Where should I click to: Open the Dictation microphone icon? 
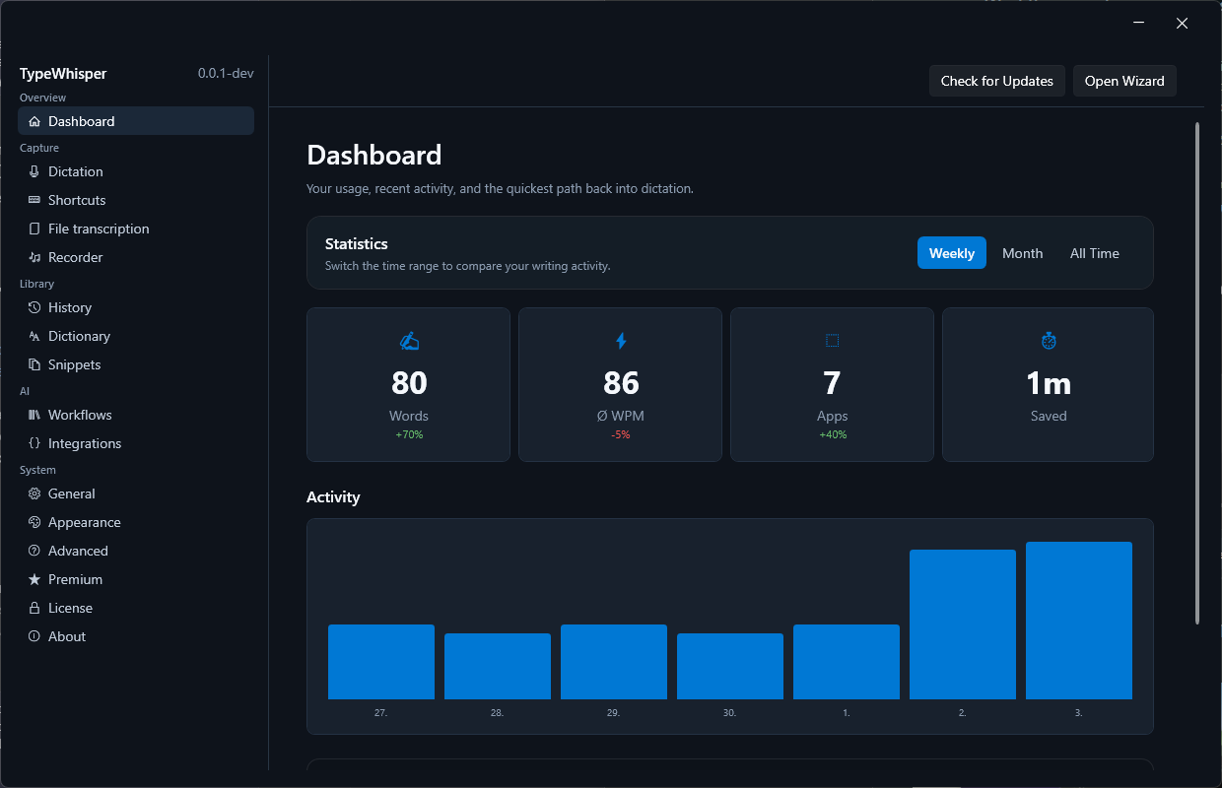34,171
